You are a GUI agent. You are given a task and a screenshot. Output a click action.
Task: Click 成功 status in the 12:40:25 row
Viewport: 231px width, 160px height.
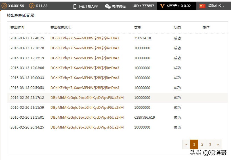click(x=177, y=38)
